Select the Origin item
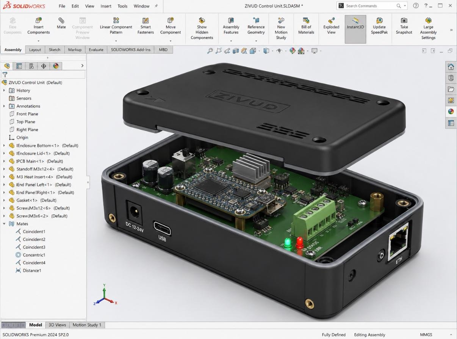Viewport: 457px width, 339px height. pos(22,137)
